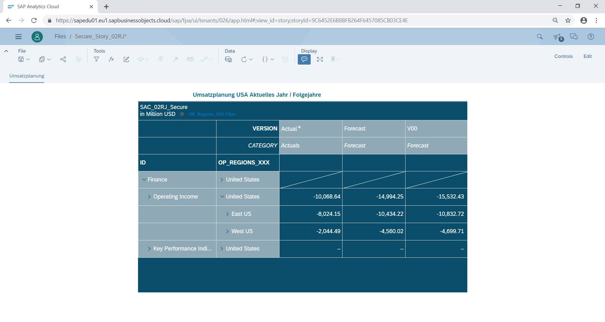Toggle comment mode in Display section
This screenshot has width=605, height=322.
(x=304, y=59)
